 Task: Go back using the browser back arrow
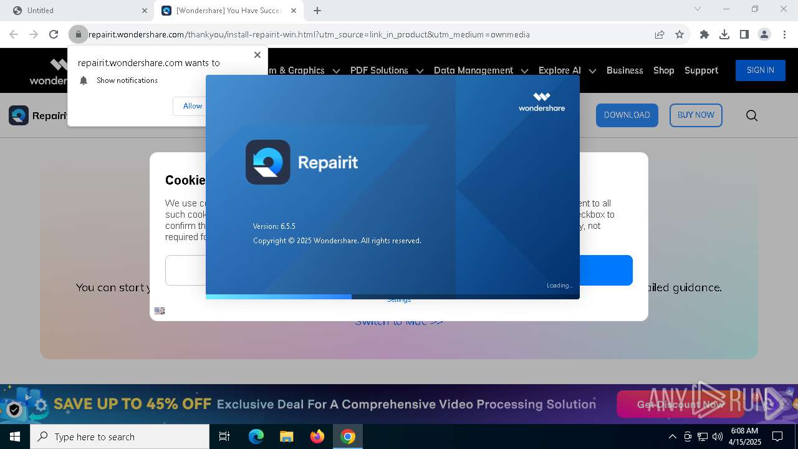[x=14, y=34]
